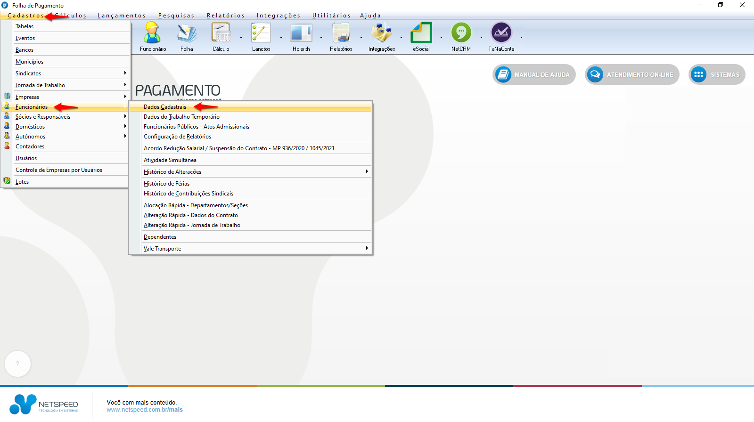Click the round help question mark bubble
Viewport: 754px width, 422px height.
pyautogui.click(x=17, y=364)
